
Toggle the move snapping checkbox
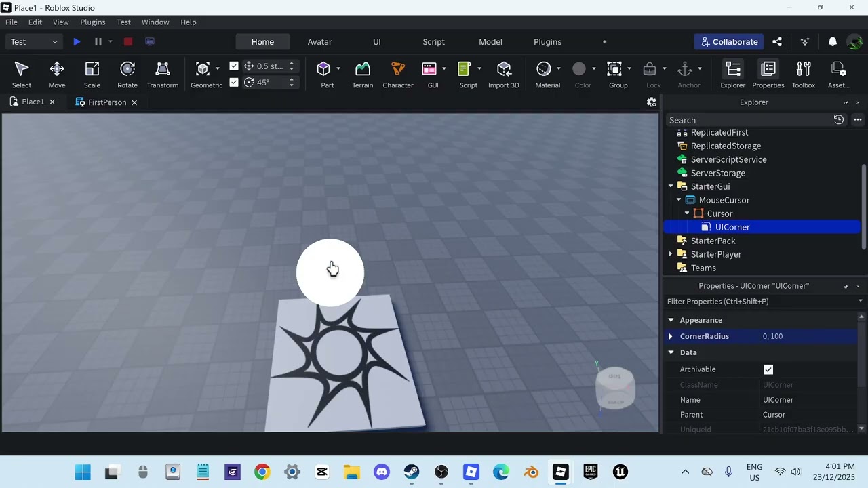tap(234, 66)
